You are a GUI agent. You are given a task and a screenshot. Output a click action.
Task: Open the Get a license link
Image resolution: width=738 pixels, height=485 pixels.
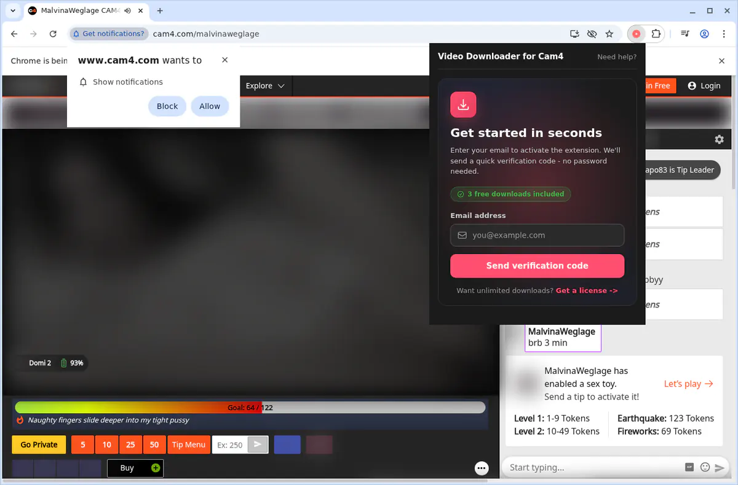[587, 290]
